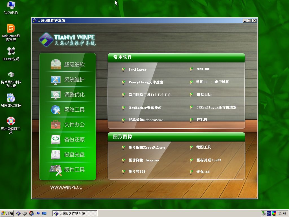Screen dimensions: 289x217
Task: Click the bulb icon beside 迷你CAD
Action: [191, 172]
